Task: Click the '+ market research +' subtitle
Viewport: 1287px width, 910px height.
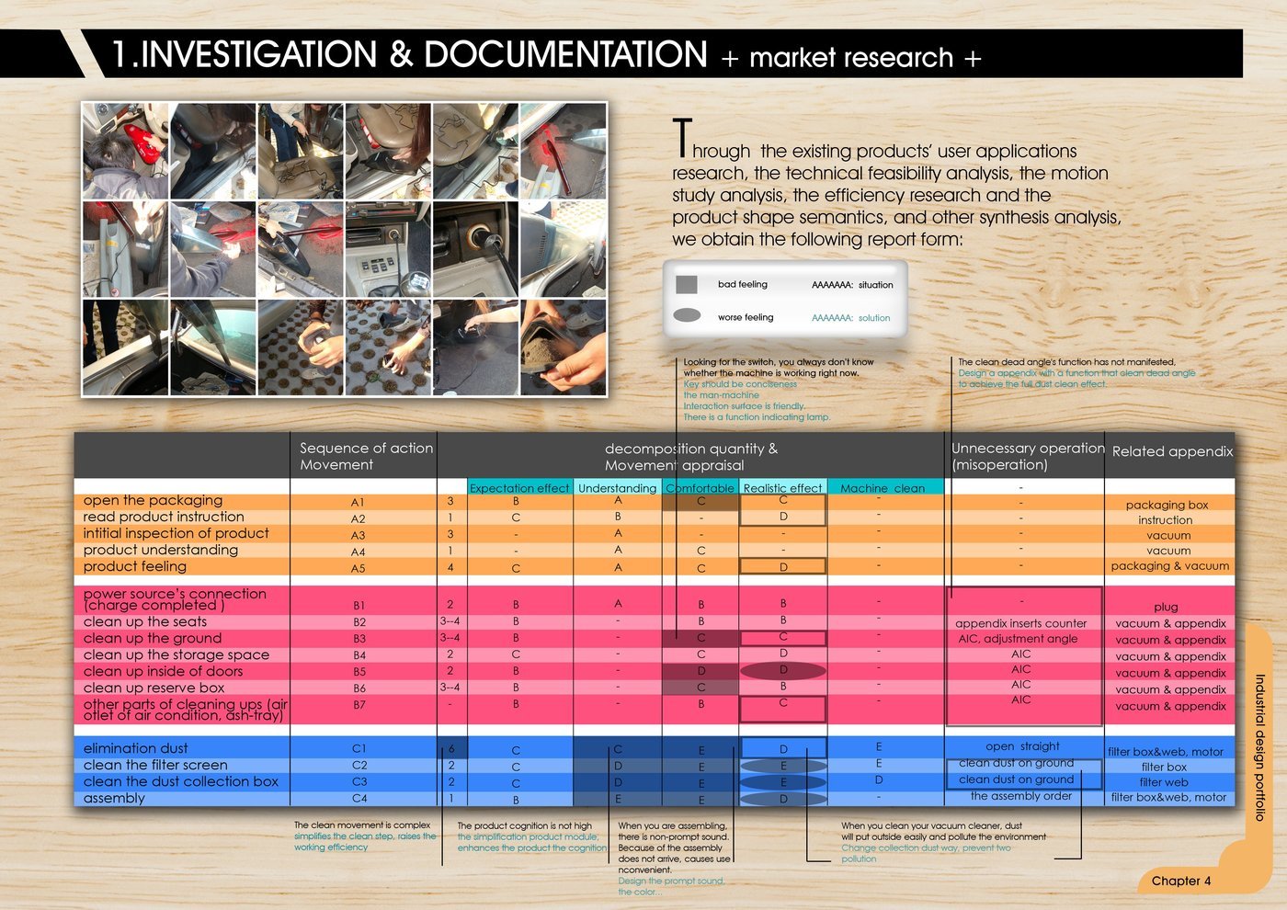Action: tap(851, 58)
